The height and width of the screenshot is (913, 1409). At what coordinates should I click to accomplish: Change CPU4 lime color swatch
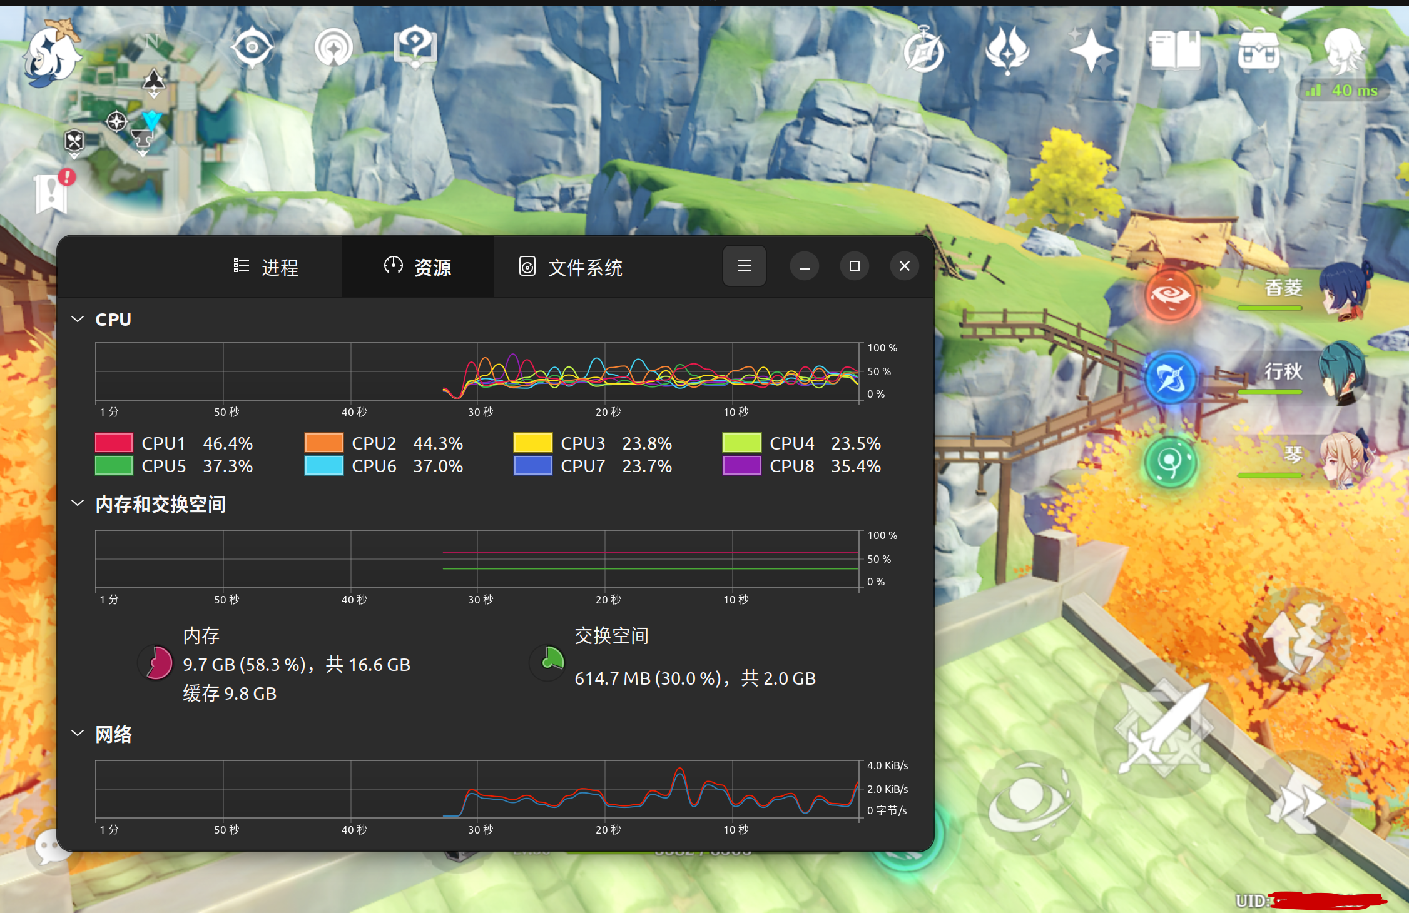pyautogui.click(x=742, y=443)
